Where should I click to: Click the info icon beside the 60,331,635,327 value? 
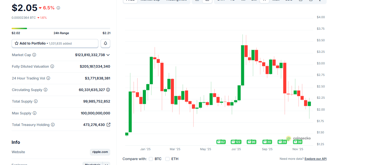pyautogui.click(x=108, y=90)
